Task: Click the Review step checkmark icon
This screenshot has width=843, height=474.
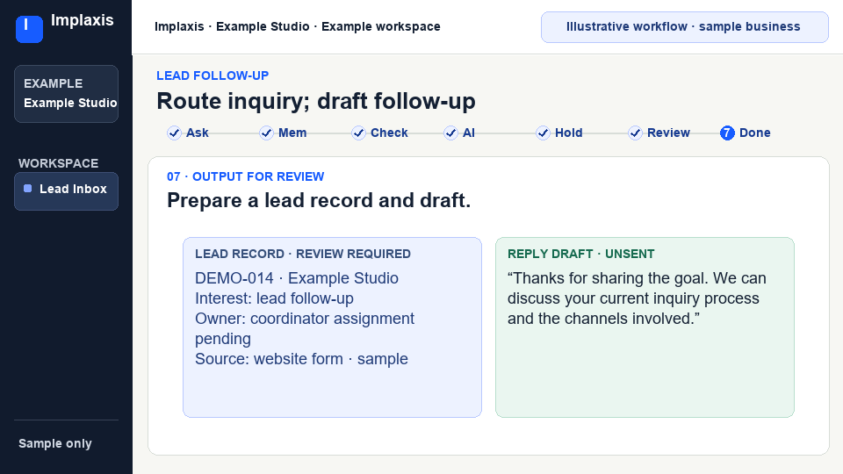Action: (635, 133)
